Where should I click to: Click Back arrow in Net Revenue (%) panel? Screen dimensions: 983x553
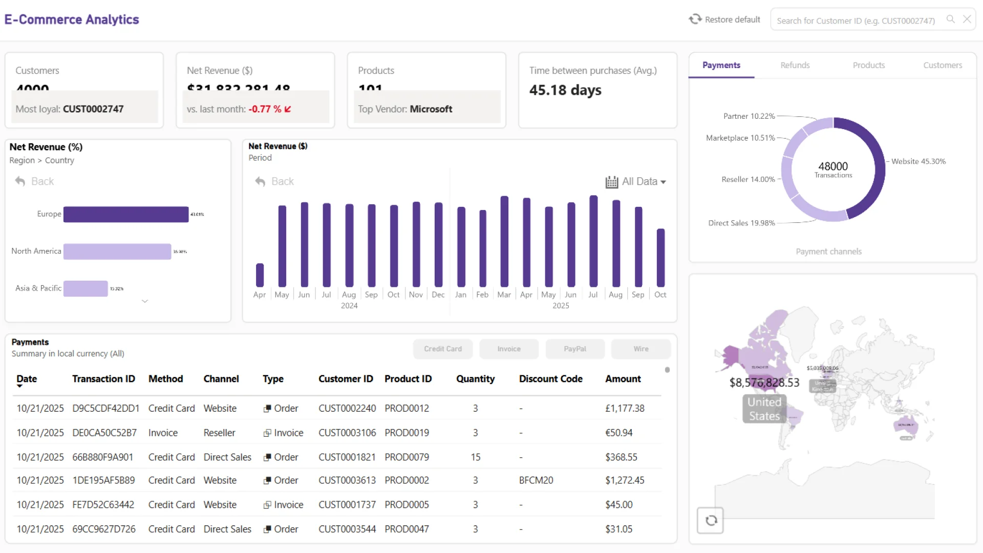coord(20,181)
